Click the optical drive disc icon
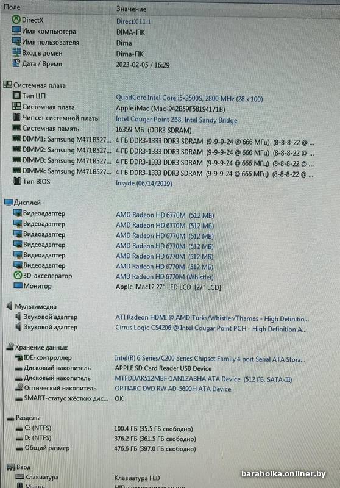340x488 pixels. (x=19, y=387)
